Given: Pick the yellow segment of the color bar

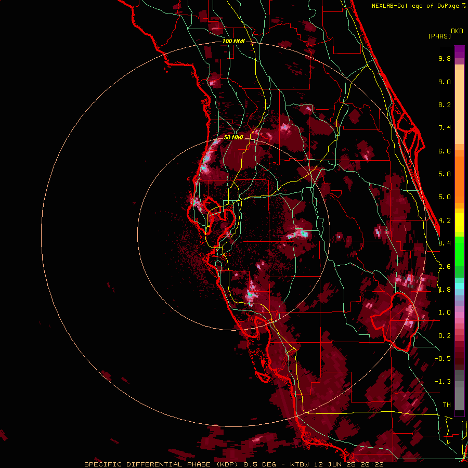Looking at the screenshot, I should (459, 223).
